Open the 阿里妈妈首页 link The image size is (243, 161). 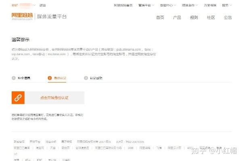(x=123, y=5)
